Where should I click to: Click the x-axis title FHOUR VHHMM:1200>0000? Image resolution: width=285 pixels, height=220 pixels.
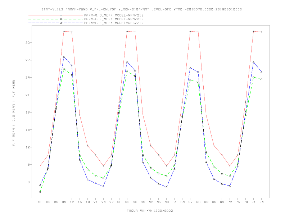pyautogui.click(x=150, y=211)
